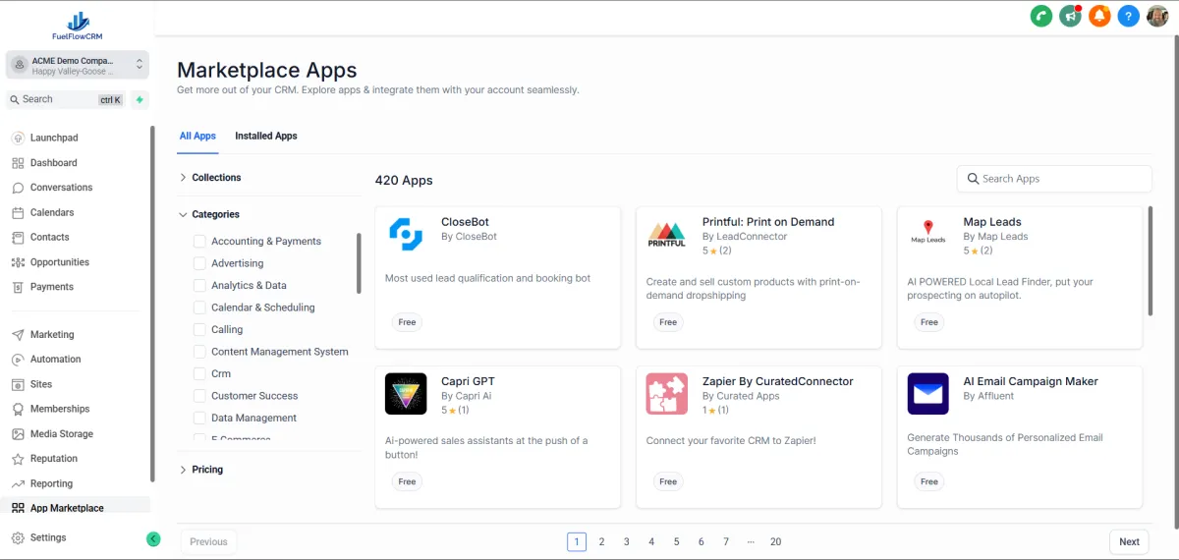Switch to the All Apps tab
Image resolution: width=1179 pixels, height=560 pixels.
(197, 137)
